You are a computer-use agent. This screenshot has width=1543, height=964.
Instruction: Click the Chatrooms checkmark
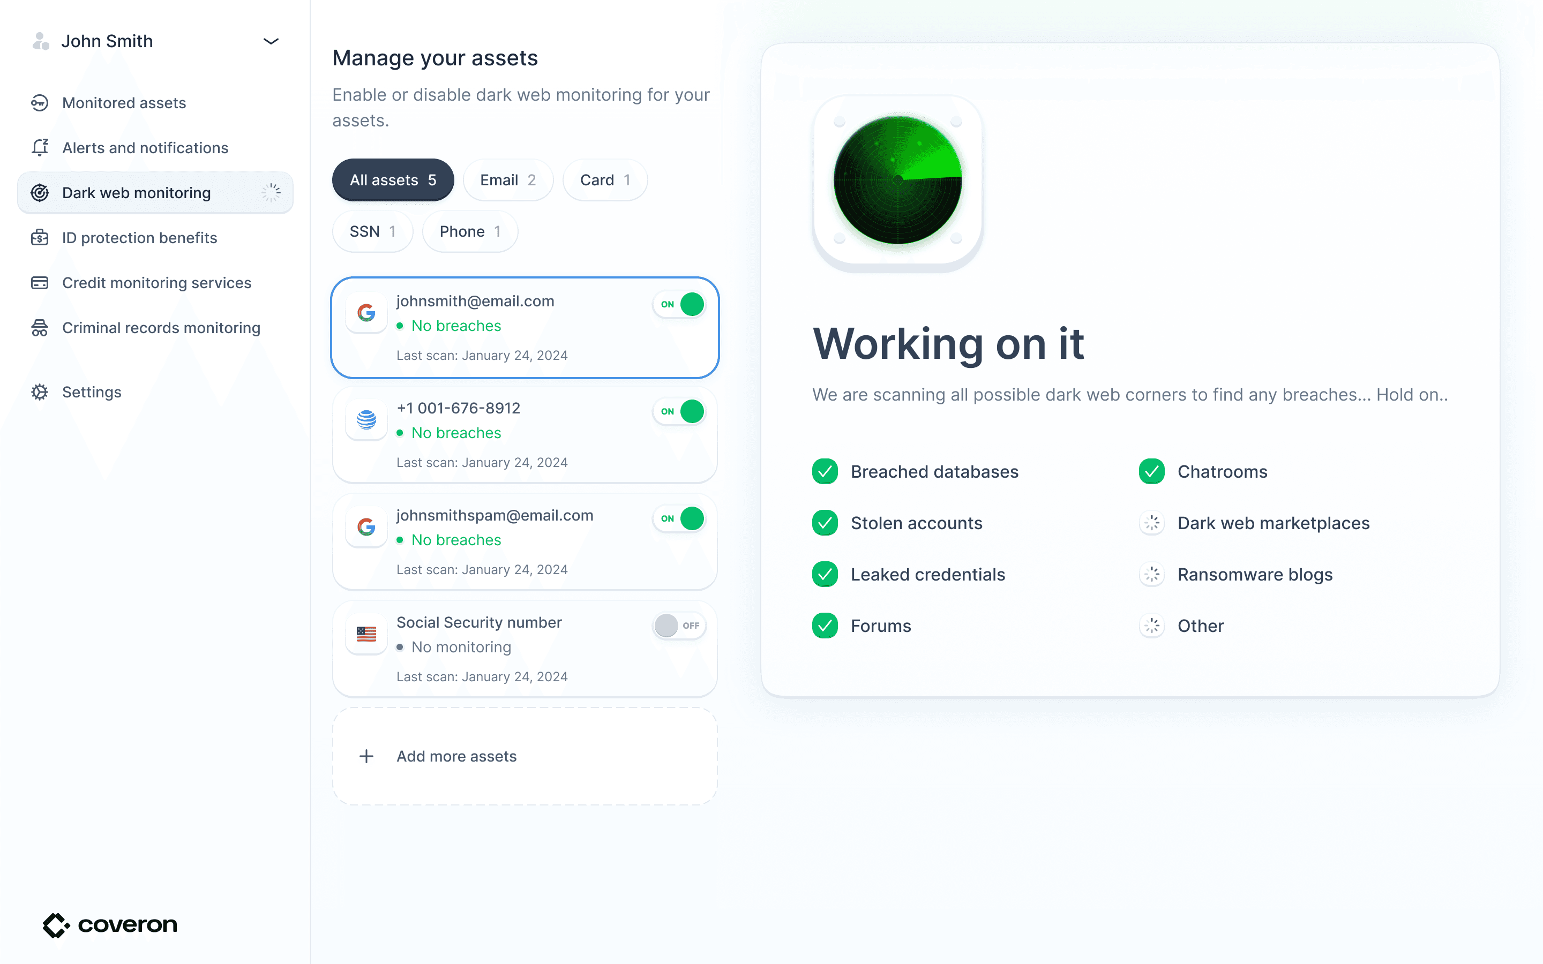(x=1151, y=472)
